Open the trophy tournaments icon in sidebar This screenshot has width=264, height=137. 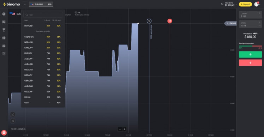coord(4,30)
